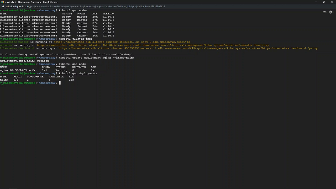Click the 'kubectl get deployments' command text
This screenshot has height=189, width=336.
pyautogui.click(x=78, y=73)
